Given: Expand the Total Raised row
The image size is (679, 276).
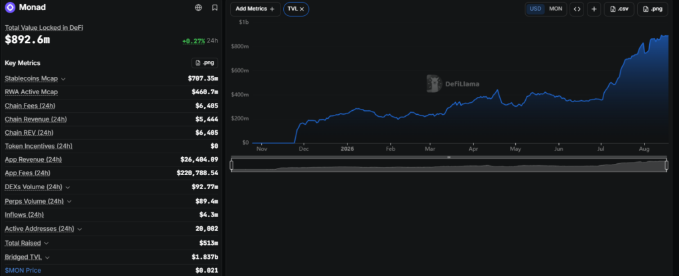Looking at the screenshot, I should [x=46, y=243].
